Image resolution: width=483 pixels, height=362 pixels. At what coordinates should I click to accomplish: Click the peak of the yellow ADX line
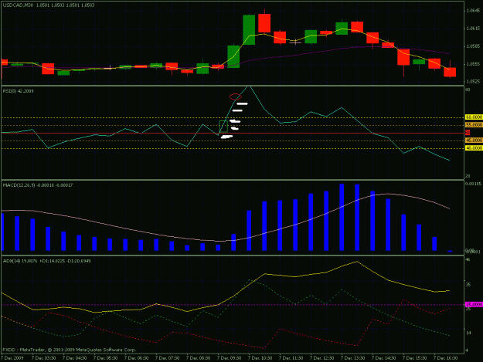tap(357, 262)
